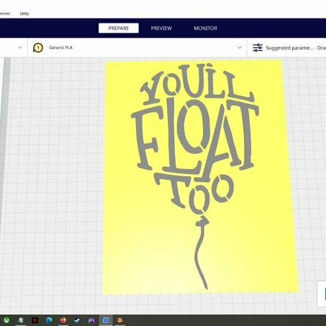
Task: Open the Help menu
Action: pos(25,14)
